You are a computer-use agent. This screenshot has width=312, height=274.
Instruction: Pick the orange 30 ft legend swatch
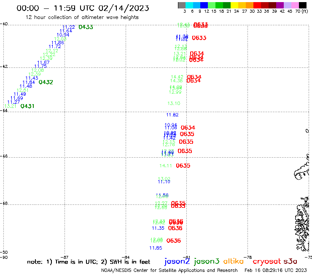pos(249,5)
